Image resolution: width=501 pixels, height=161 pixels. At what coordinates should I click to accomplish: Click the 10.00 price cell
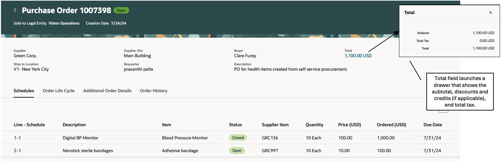pyautogui.click(x=344, y=151)
